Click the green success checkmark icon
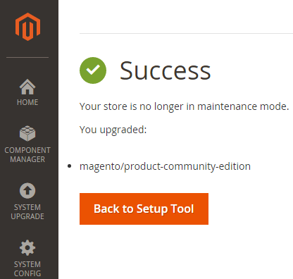Image resolution: width=293 pixels, height=279 pixels. coord(93,70)
